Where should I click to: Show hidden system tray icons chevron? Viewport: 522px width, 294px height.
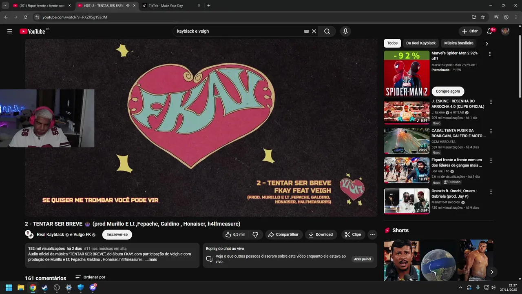[x=460, y=287]
